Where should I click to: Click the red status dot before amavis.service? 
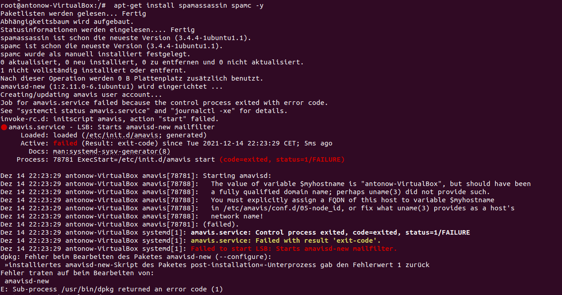tap(4, 127)
